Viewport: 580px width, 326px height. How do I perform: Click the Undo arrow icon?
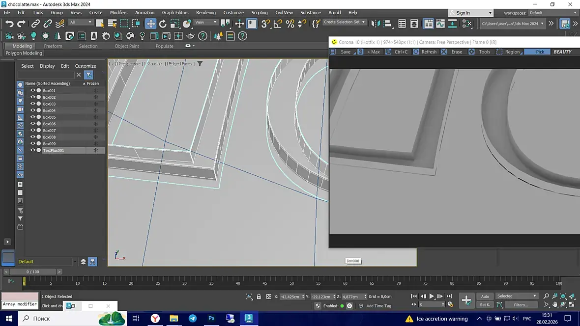9,24
